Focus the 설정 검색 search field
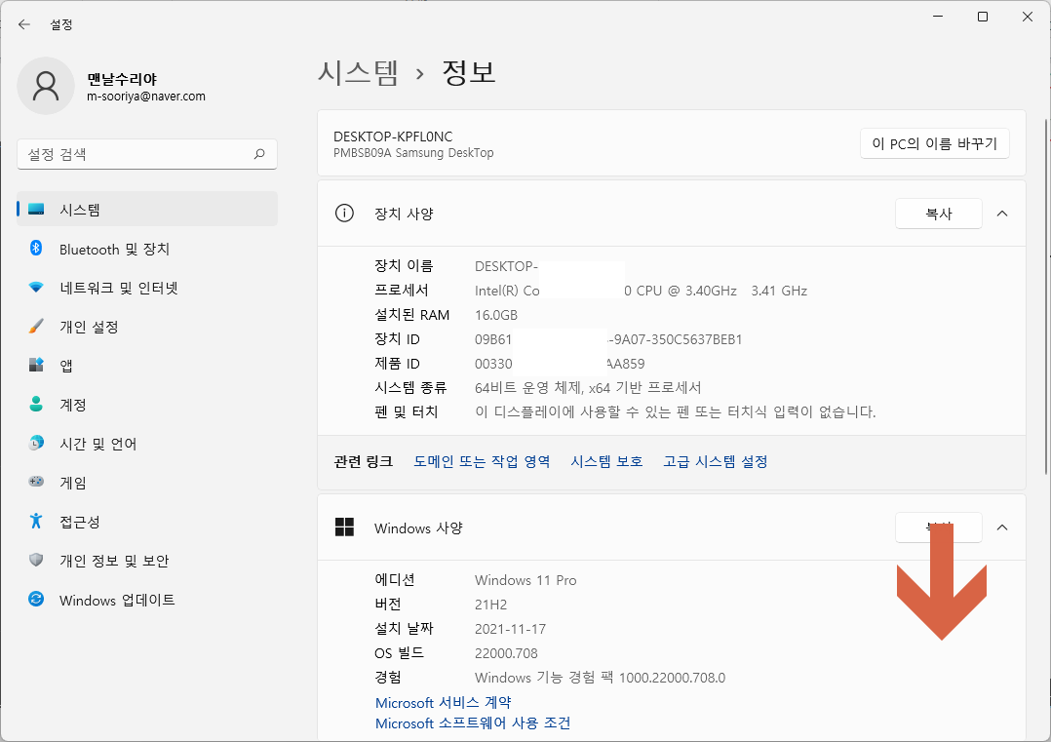Image resolution: width=1051 pixels, height=742 pixels. (147, 154)
